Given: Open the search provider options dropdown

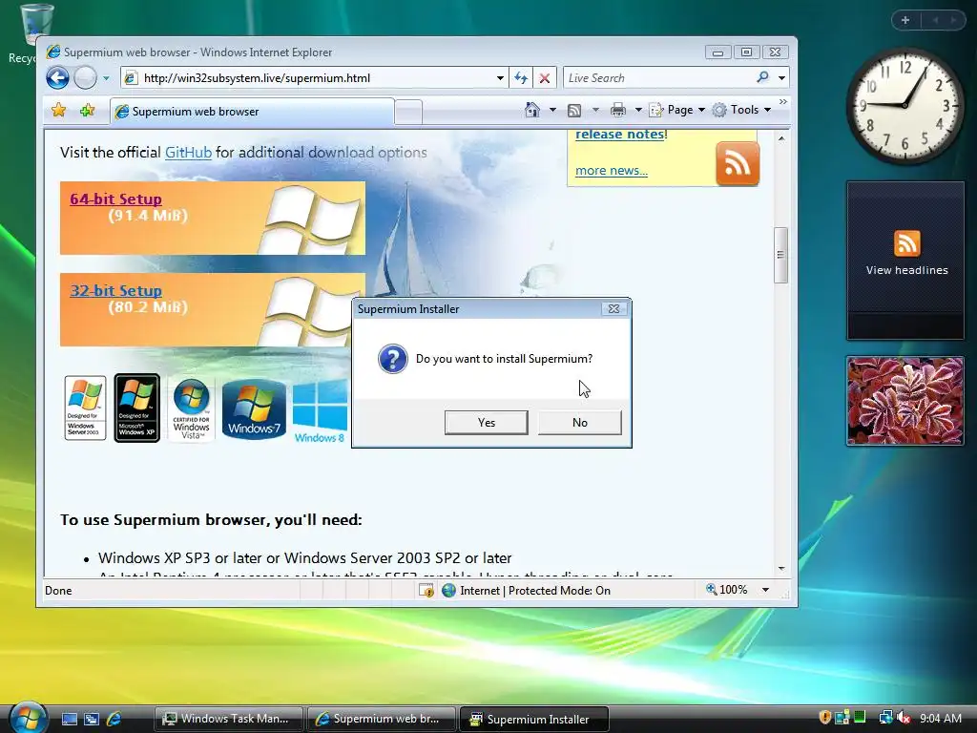Looking at the screenshot, I should 782,78.
